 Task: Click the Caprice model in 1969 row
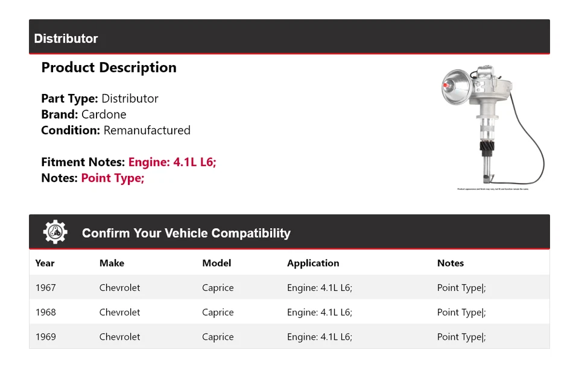tap(218, 337)
